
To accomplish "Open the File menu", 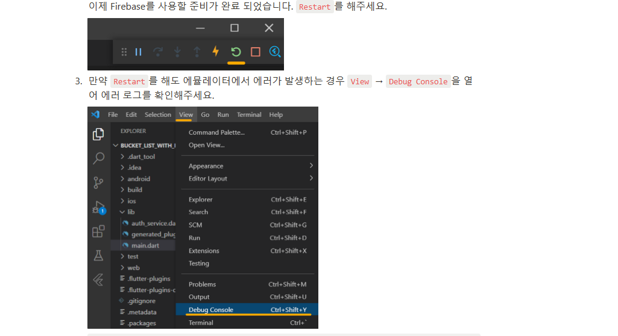I will tap(113, 114).
